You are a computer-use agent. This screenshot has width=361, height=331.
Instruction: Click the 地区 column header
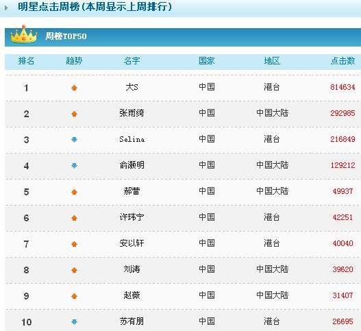(272, 61)
